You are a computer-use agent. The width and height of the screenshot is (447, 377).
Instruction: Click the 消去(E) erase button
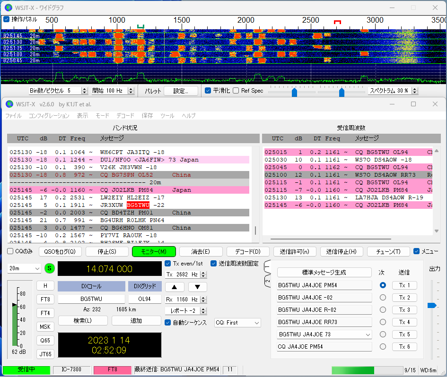click(x=201, y=251)
